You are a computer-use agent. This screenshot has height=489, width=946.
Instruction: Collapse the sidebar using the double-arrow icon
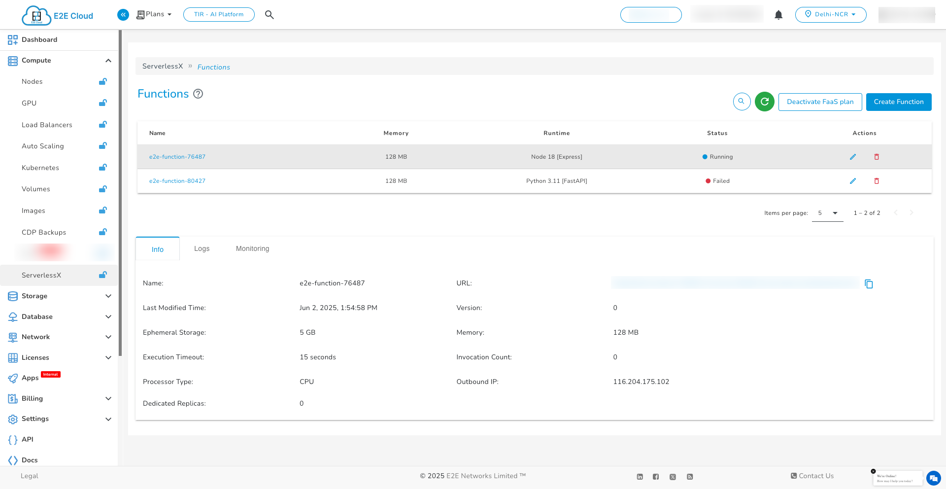pos(123,14)
